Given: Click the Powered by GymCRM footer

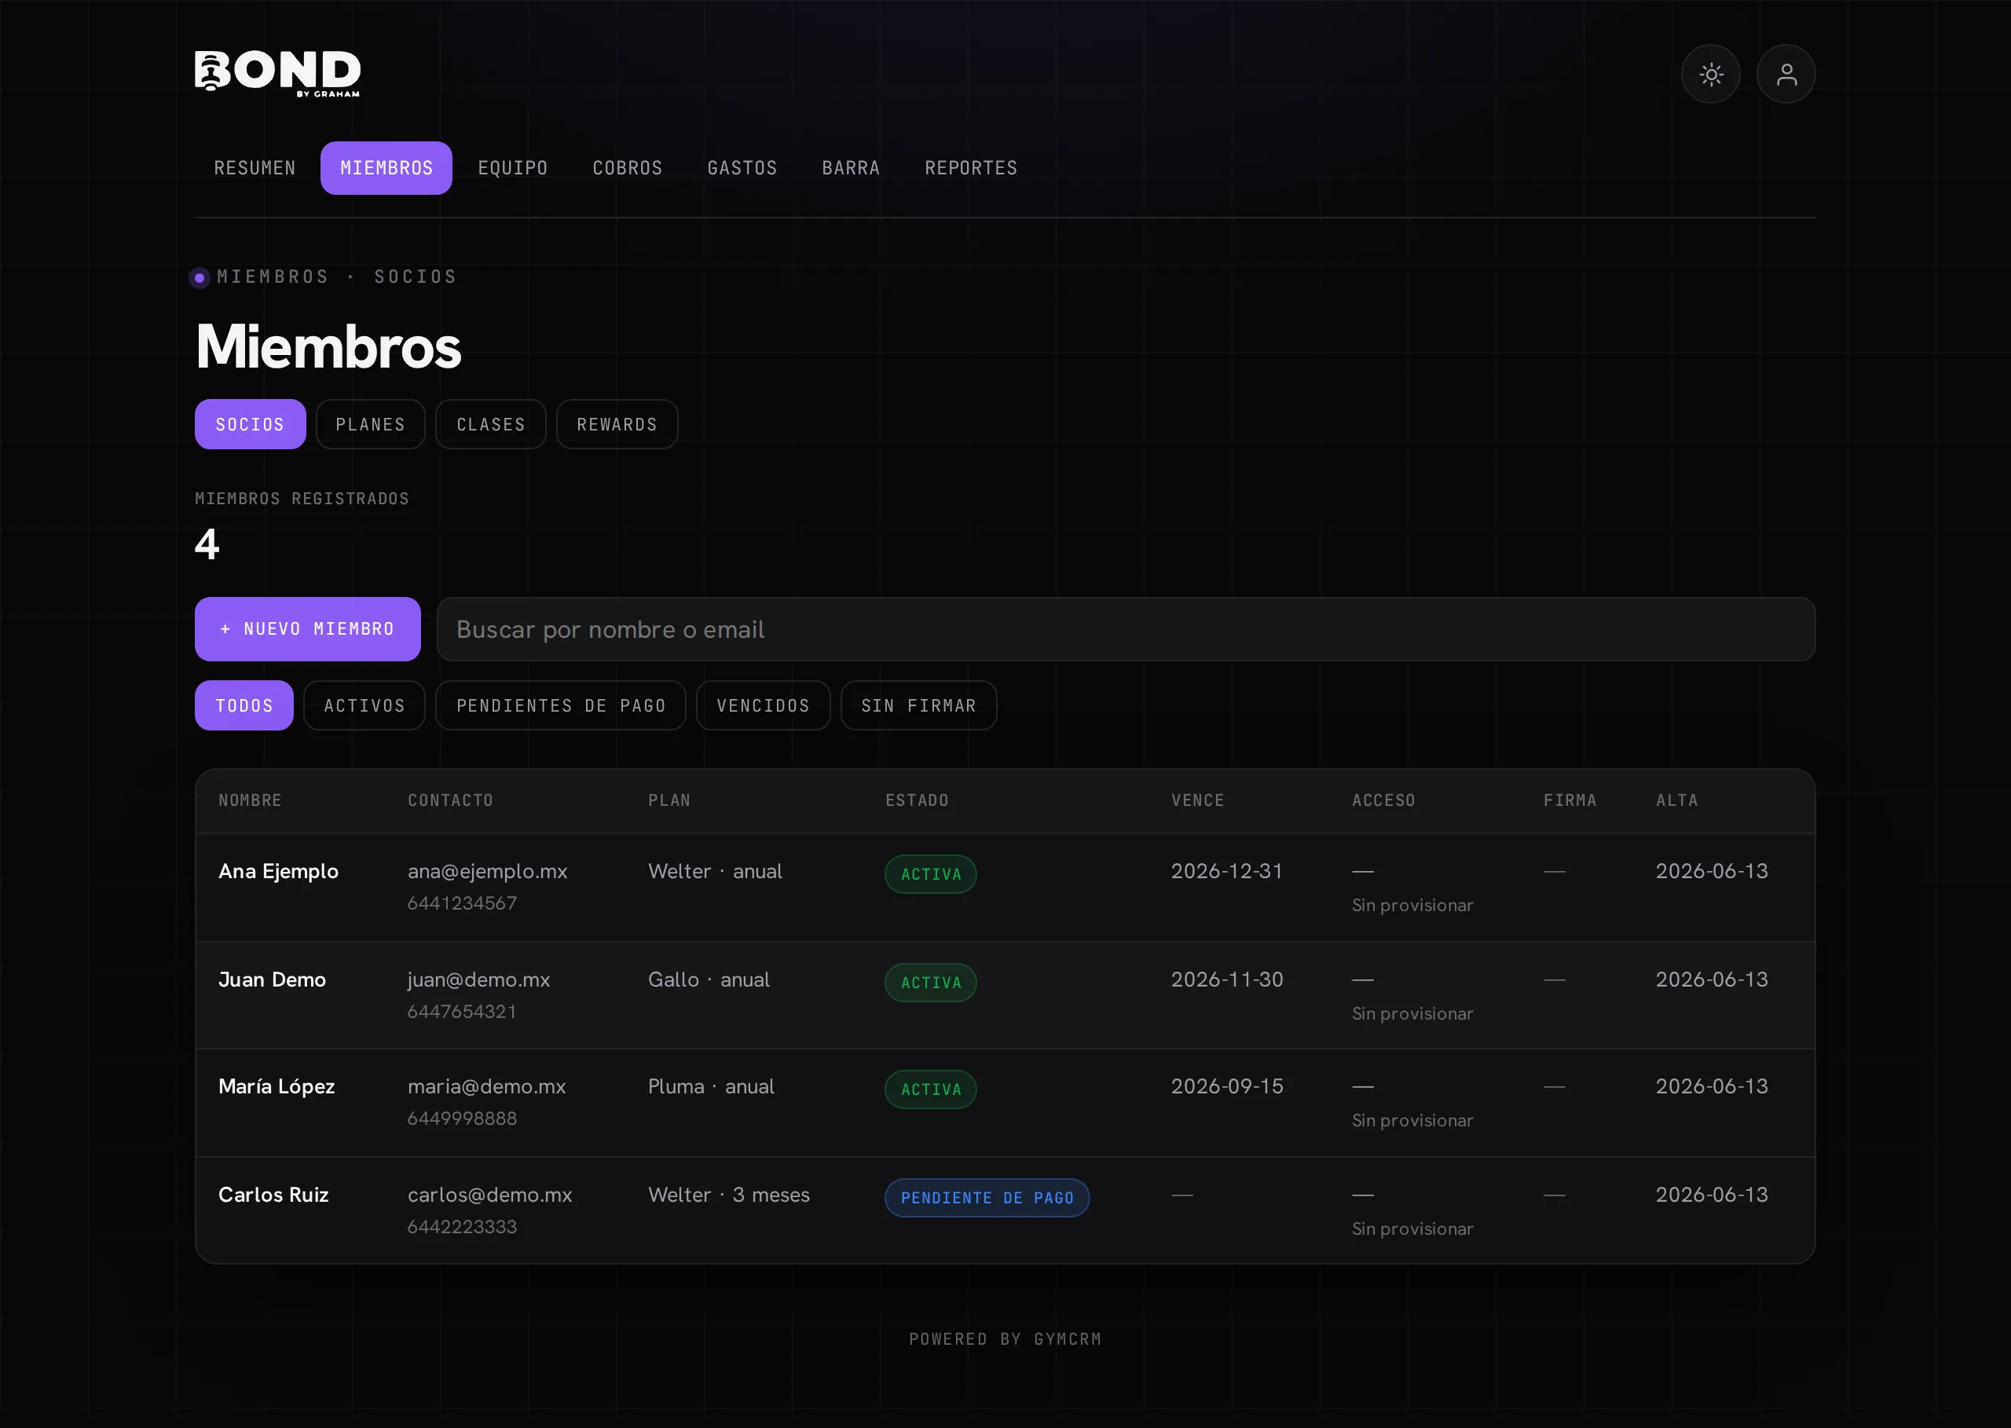Looking at the screenshot, I should point(1005,1339).
